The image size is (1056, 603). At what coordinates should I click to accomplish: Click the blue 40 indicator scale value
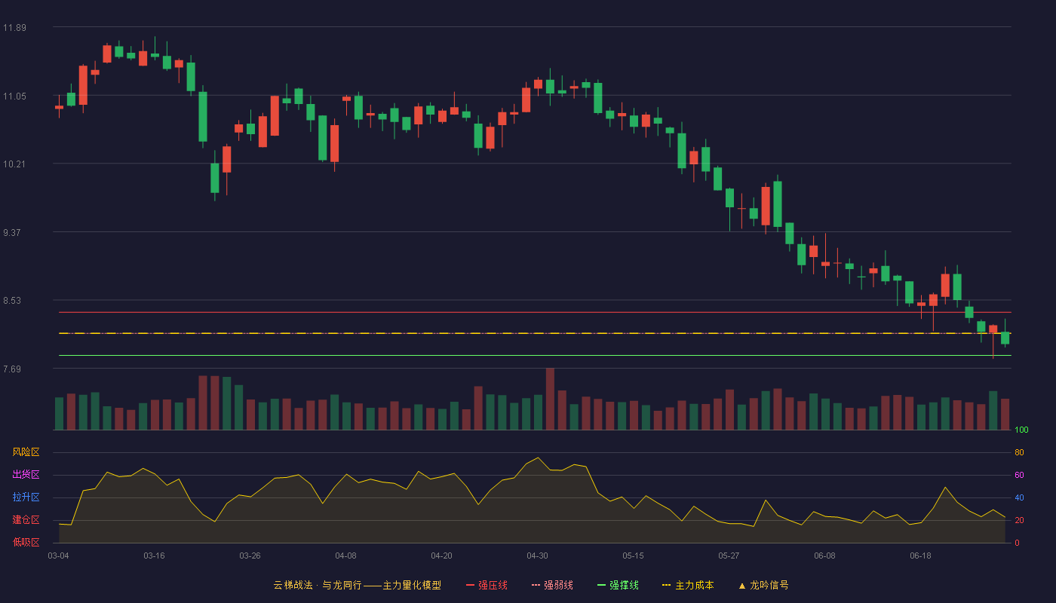coord(1019,498)
